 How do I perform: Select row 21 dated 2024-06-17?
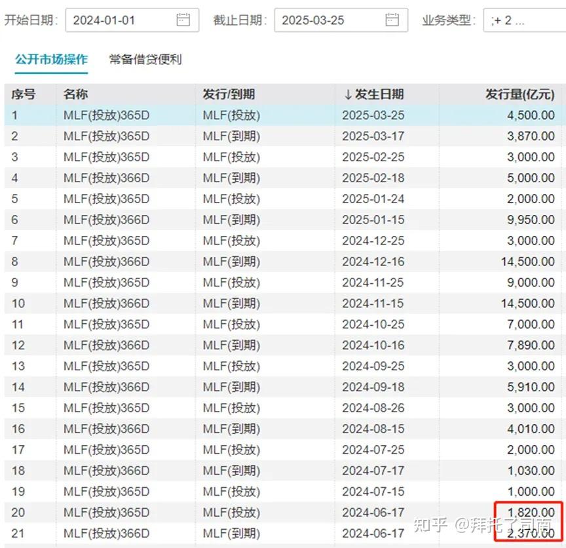pyautogui.click(x=262, y=534)
